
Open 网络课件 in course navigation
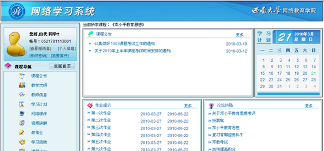pos(39,113)
